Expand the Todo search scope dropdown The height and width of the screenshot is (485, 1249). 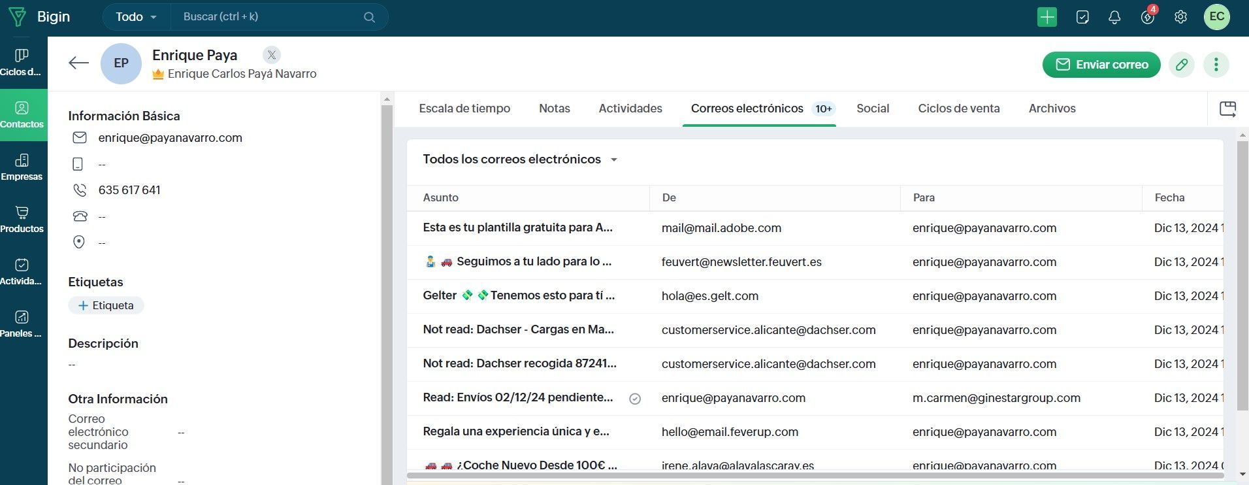click(x=136, y=17)
